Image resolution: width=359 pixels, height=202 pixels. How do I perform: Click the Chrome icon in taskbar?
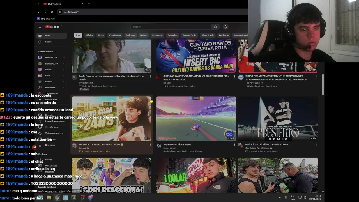[x=57, y=198]
